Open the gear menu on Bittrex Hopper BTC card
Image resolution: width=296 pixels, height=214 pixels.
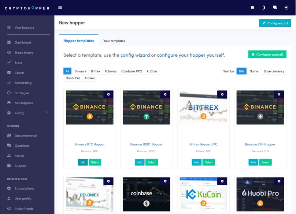click(x=222, y=94)
